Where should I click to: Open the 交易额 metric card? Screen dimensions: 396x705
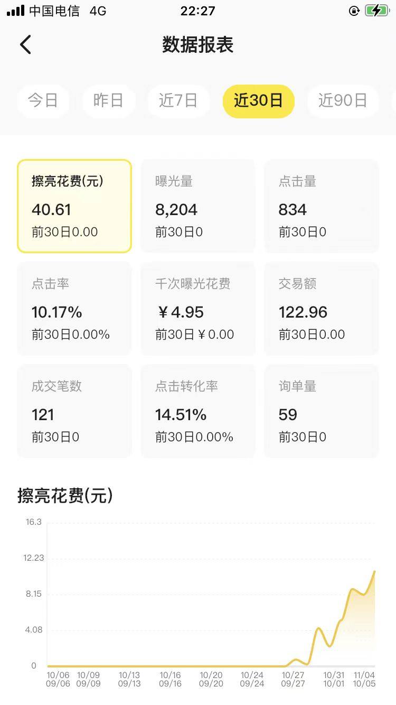tap(322, 309)
